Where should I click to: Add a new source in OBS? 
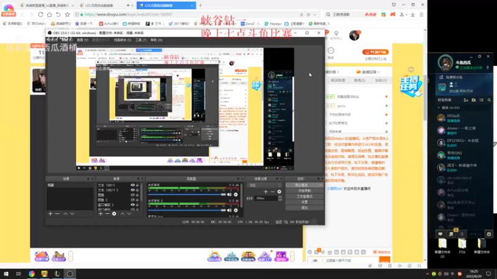101,214
